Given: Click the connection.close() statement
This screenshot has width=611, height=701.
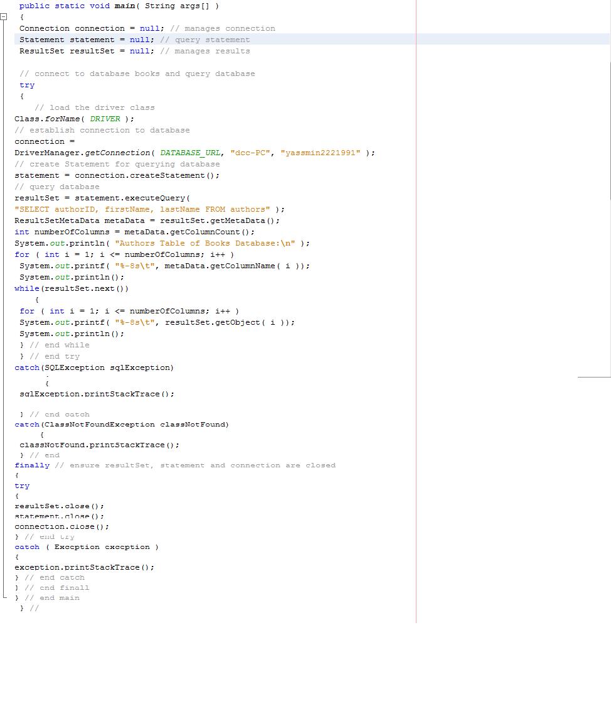Looking at the screenshot, I should [61, 526].
